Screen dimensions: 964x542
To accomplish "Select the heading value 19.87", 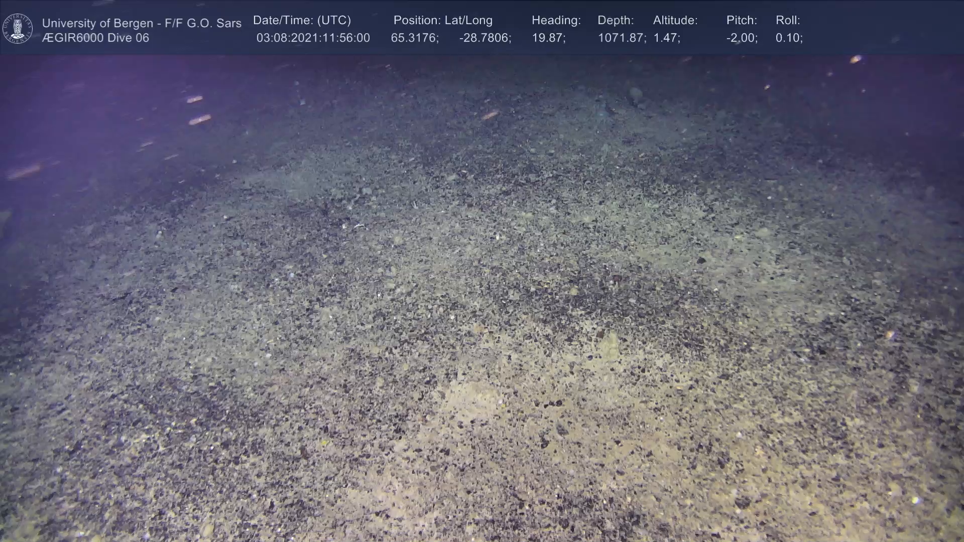I will coord(548,38).
